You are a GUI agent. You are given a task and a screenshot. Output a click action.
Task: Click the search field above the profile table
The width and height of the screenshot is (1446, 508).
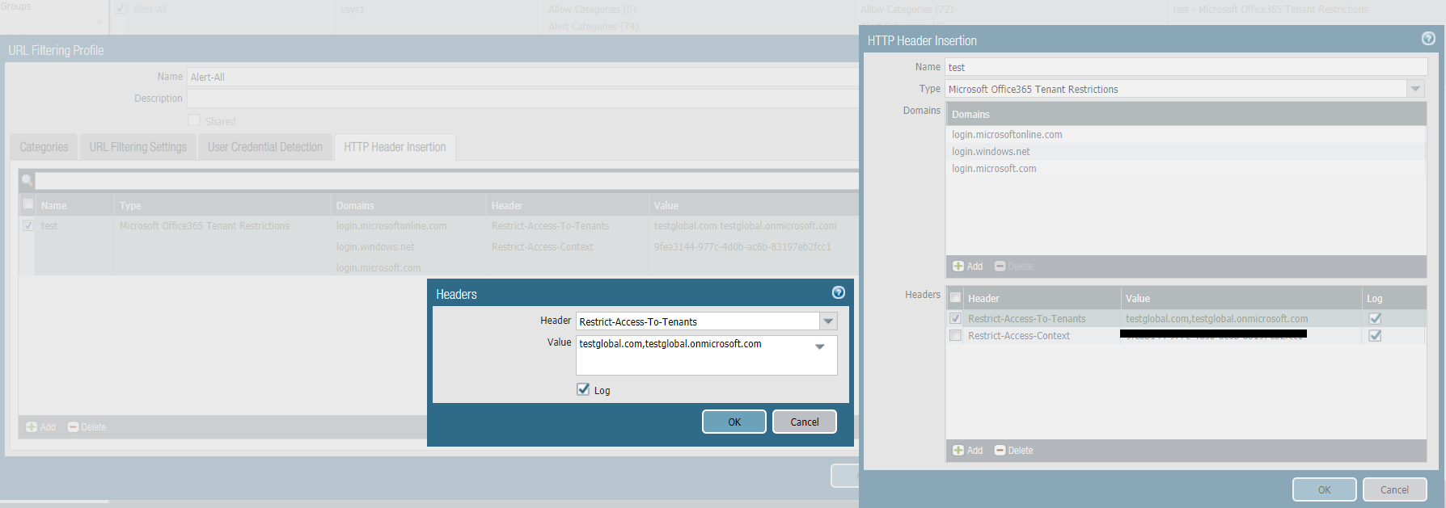point(446,180)
